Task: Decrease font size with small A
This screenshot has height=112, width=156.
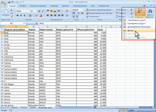Action: tap(43, 11)
